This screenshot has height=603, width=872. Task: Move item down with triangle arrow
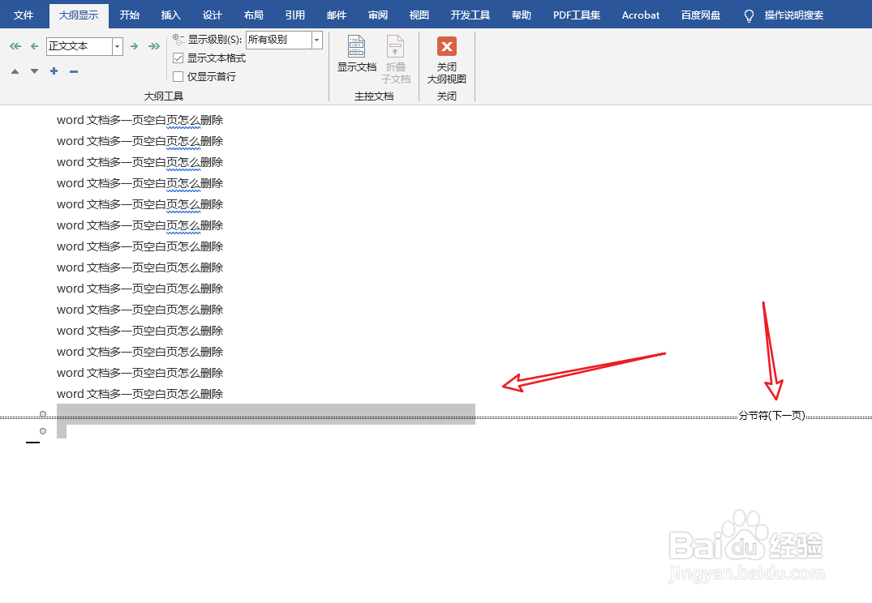(x=35, y=71)
